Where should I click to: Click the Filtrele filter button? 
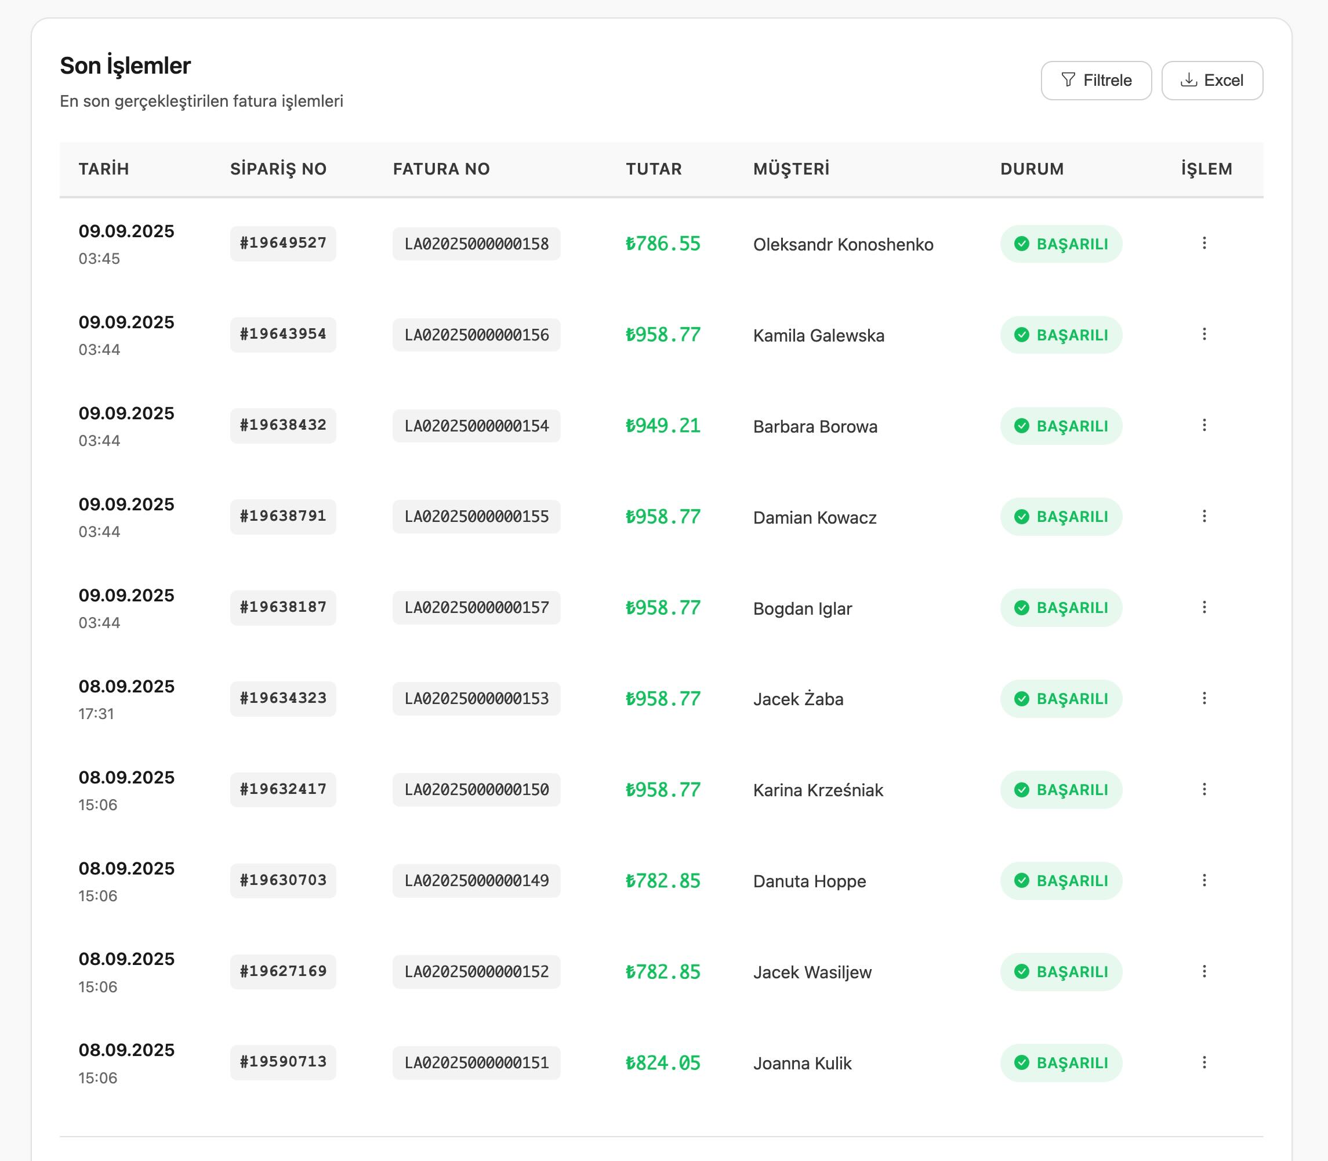tap(1095, 81)
